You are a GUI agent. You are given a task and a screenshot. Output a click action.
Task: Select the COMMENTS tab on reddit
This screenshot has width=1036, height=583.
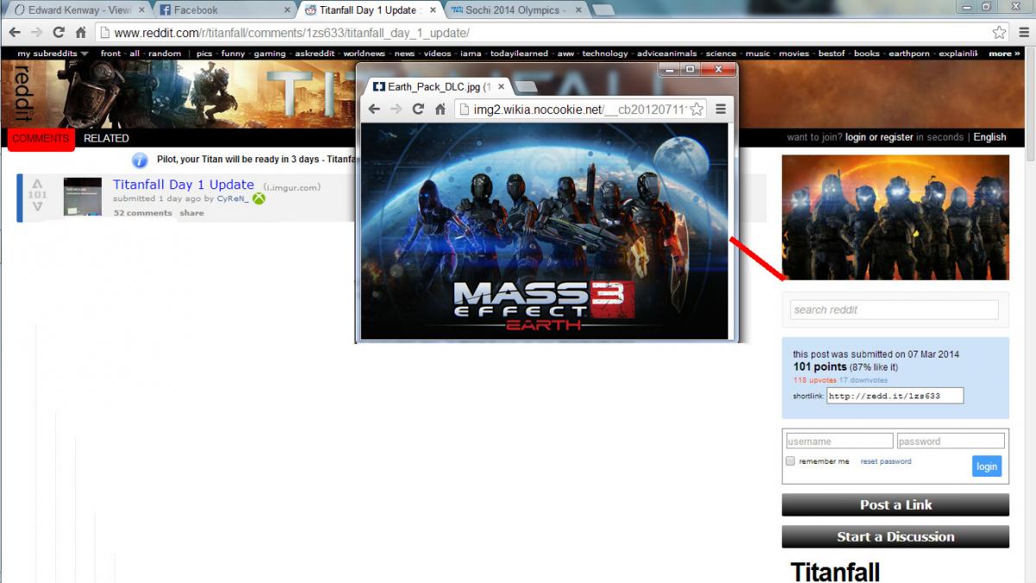(41, 138)
